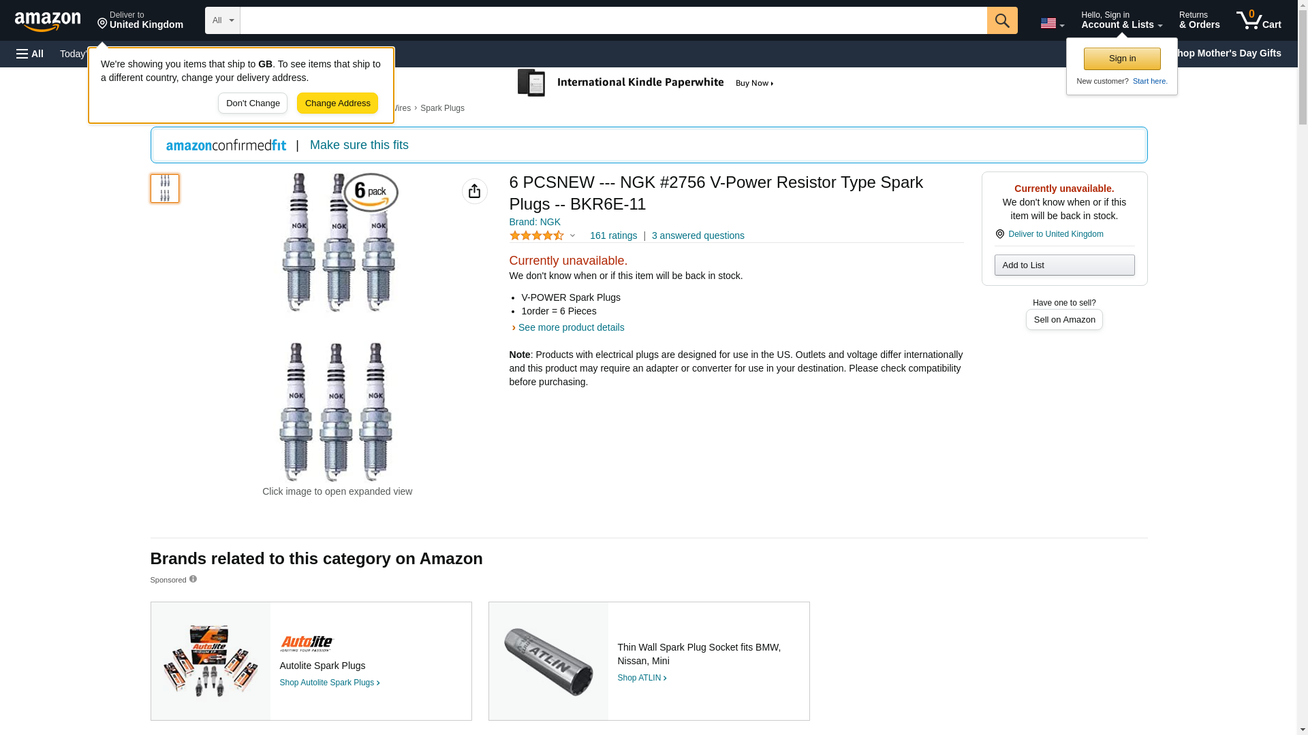Click the Amazon search input field

tap(613, 20)
